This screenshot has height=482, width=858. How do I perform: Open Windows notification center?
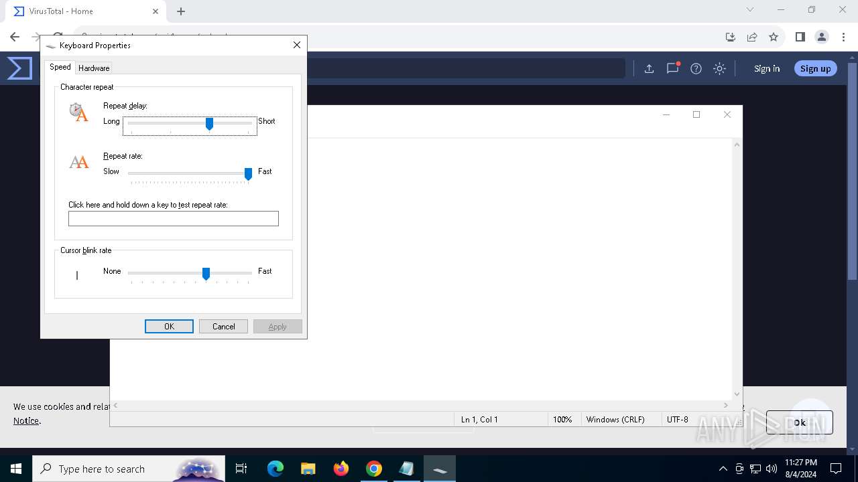(x=836, y=469)
